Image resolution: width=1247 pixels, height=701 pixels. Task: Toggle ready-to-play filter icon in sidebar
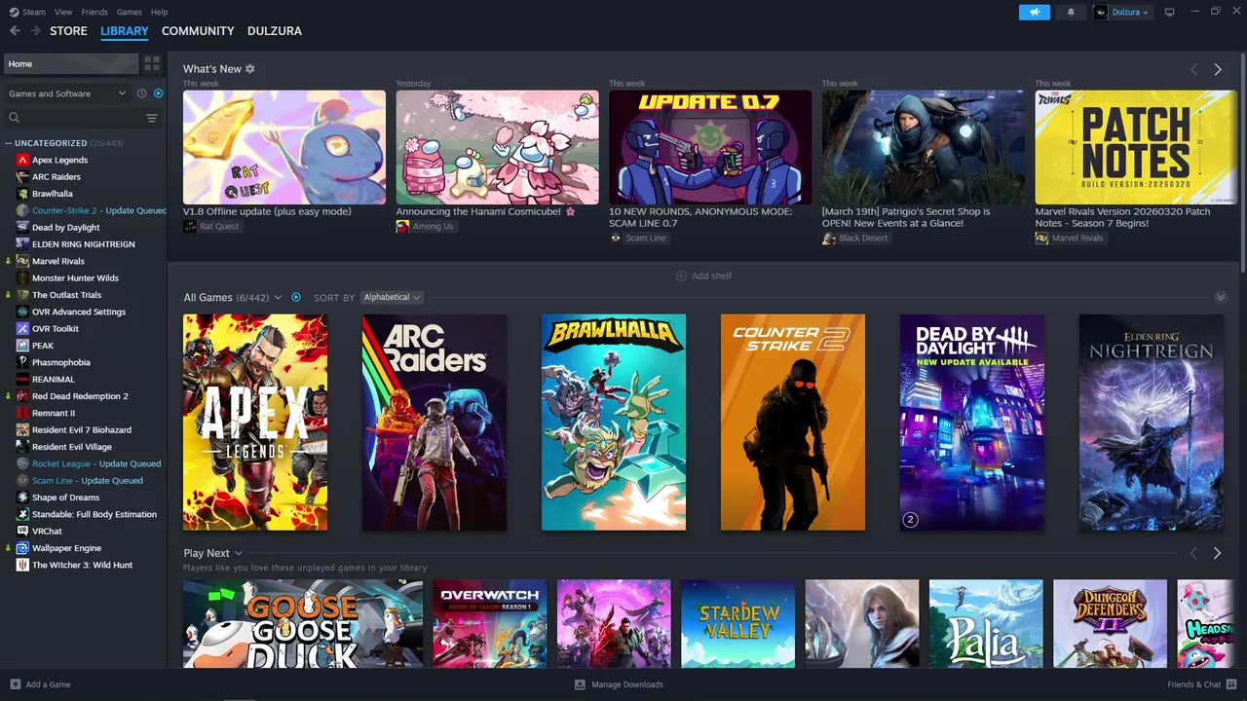pos(158,93)
